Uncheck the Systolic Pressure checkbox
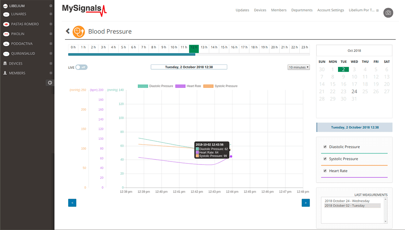 point(325,159)
